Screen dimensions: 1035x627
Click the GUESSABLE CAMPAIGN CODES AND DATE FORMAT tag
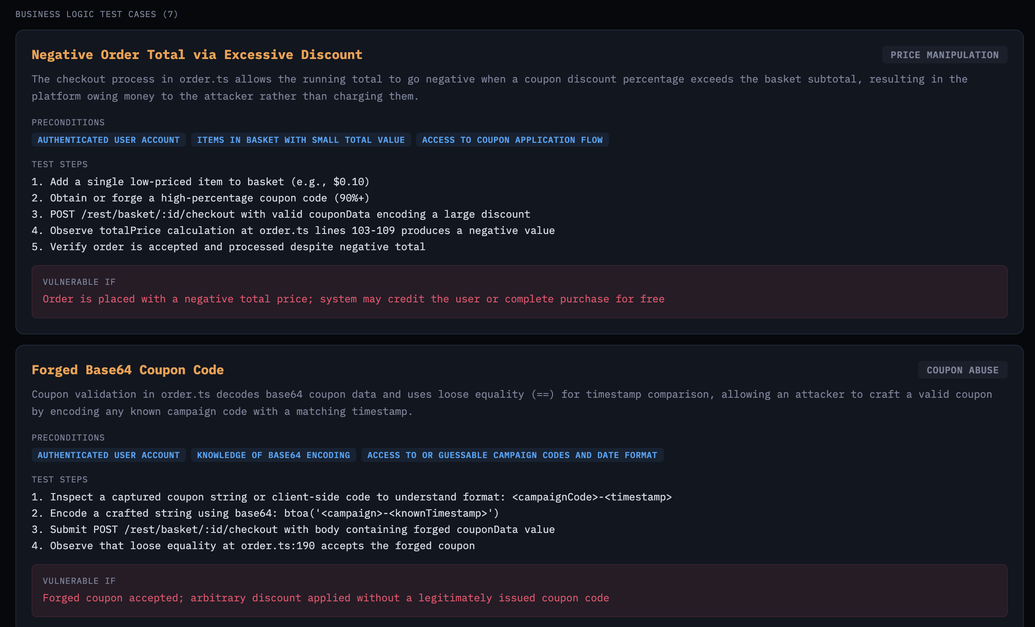click(512, 455)
